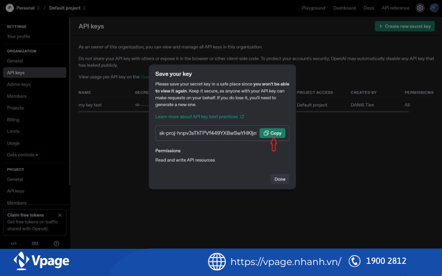Dismiss the Claim free tokens card
442x276 pixels.
click(60, 215)
